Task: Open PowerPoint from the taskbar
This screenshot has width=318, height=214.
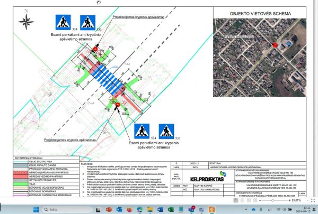Action: pyautogui.click(x=109, y=209)
